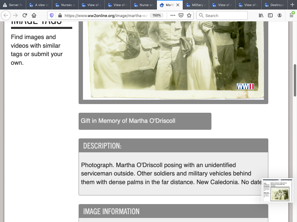Viewport: 297px width, 222px height.
Task: Reset the 150% zoom level indicator
Action: [x=157, y=15]
